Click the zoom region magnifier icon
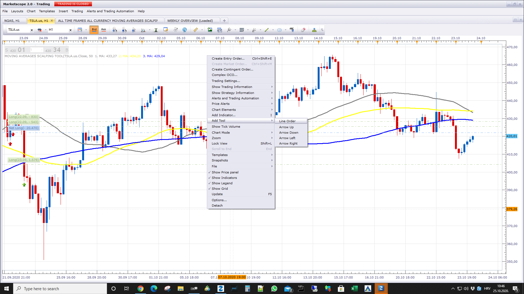 pyautogui.click(x=143, y=30)
